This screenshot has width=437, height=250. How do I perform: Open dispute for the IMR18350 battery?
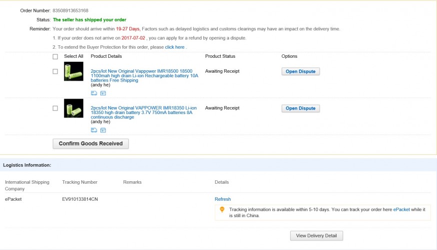coord(301,108)
